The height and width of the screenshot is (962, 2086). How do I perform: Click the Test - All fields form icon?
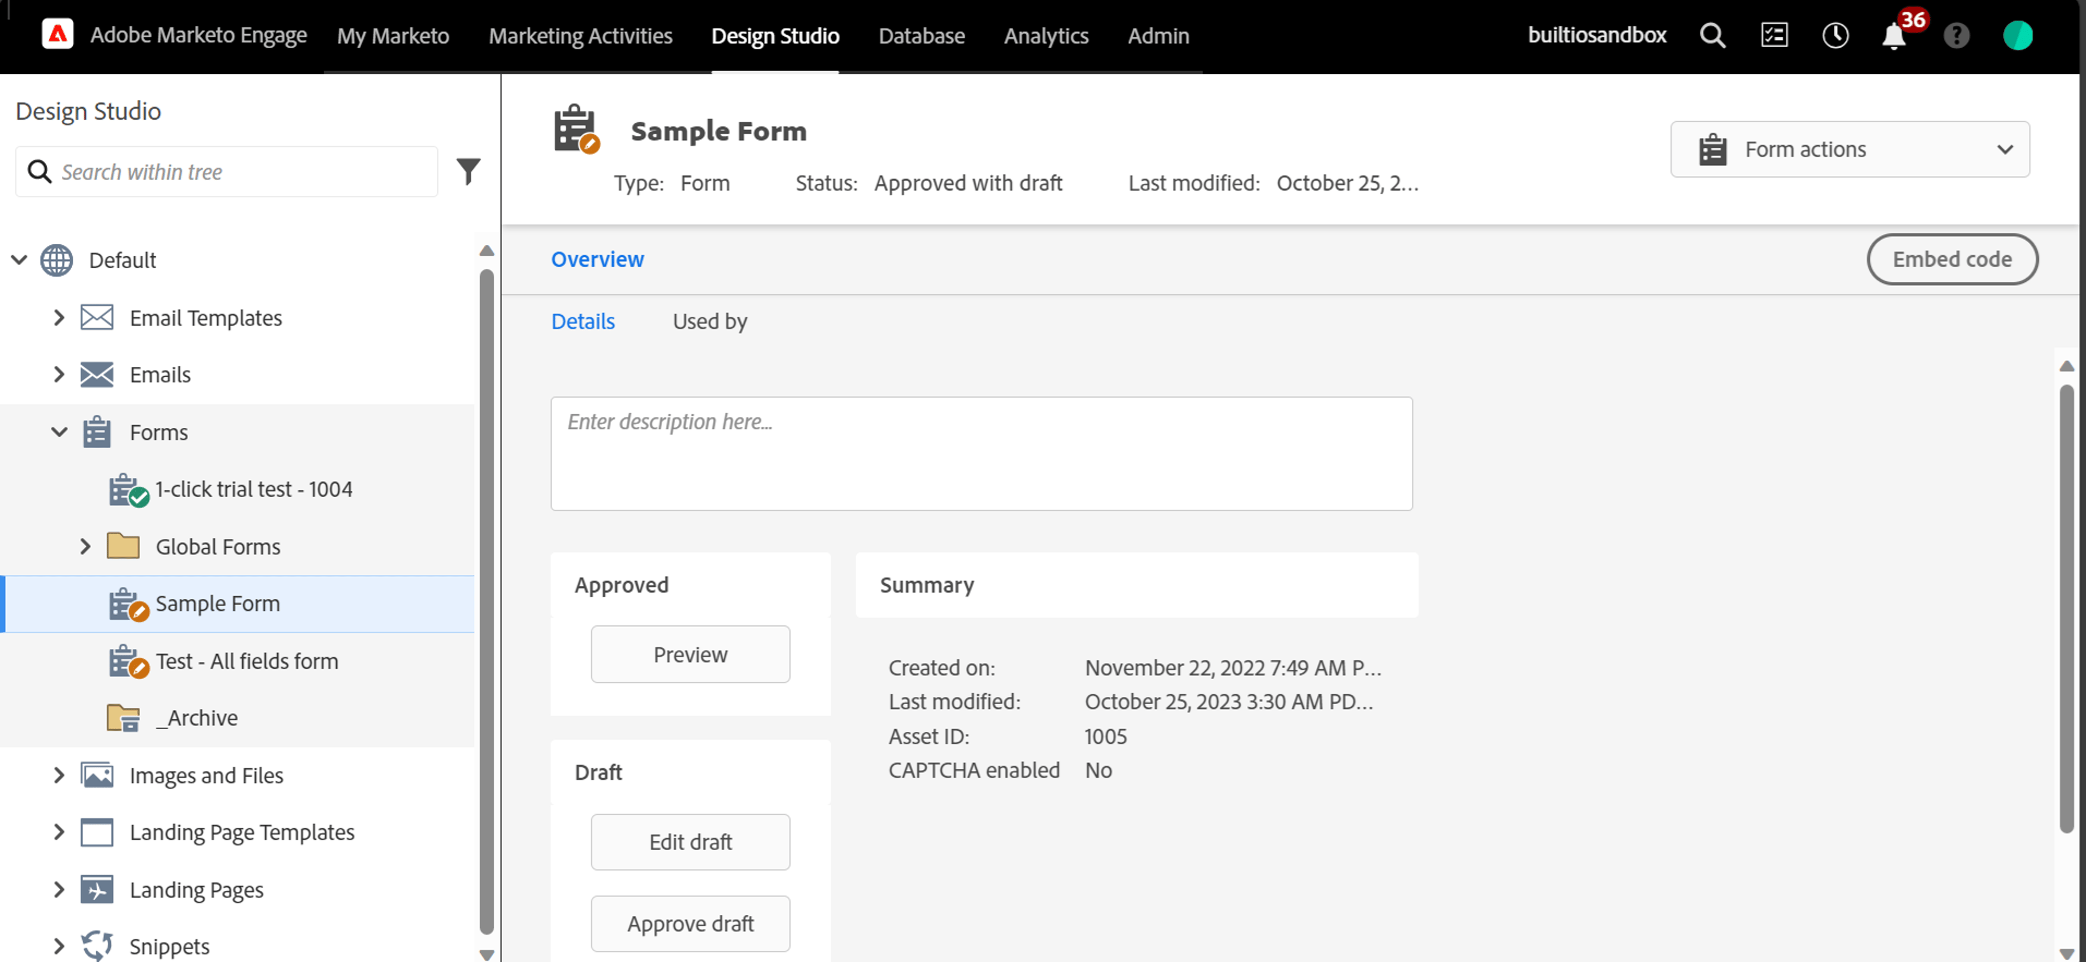[x=129, y=661]
